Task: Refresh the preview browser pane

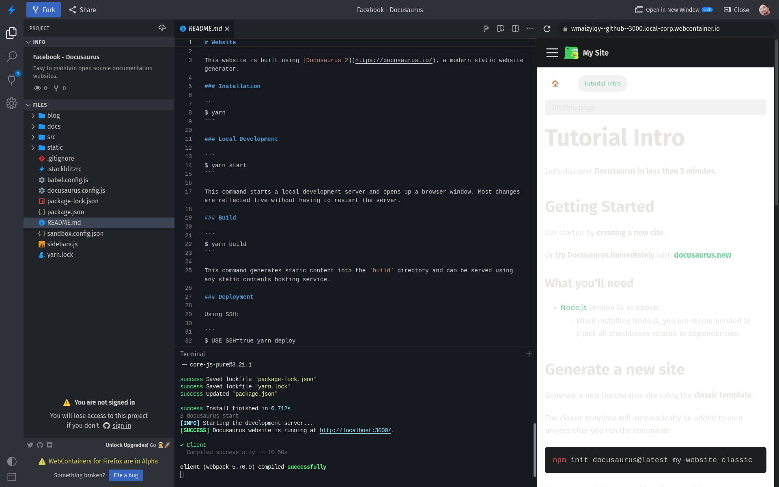Action: click(x=547, y=29)
